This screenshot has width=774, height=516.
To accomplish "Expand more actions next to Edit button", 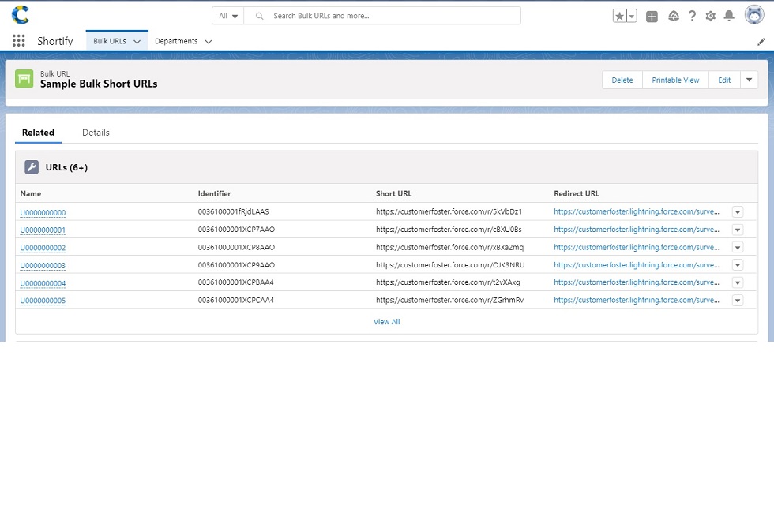I will (749, 80).
